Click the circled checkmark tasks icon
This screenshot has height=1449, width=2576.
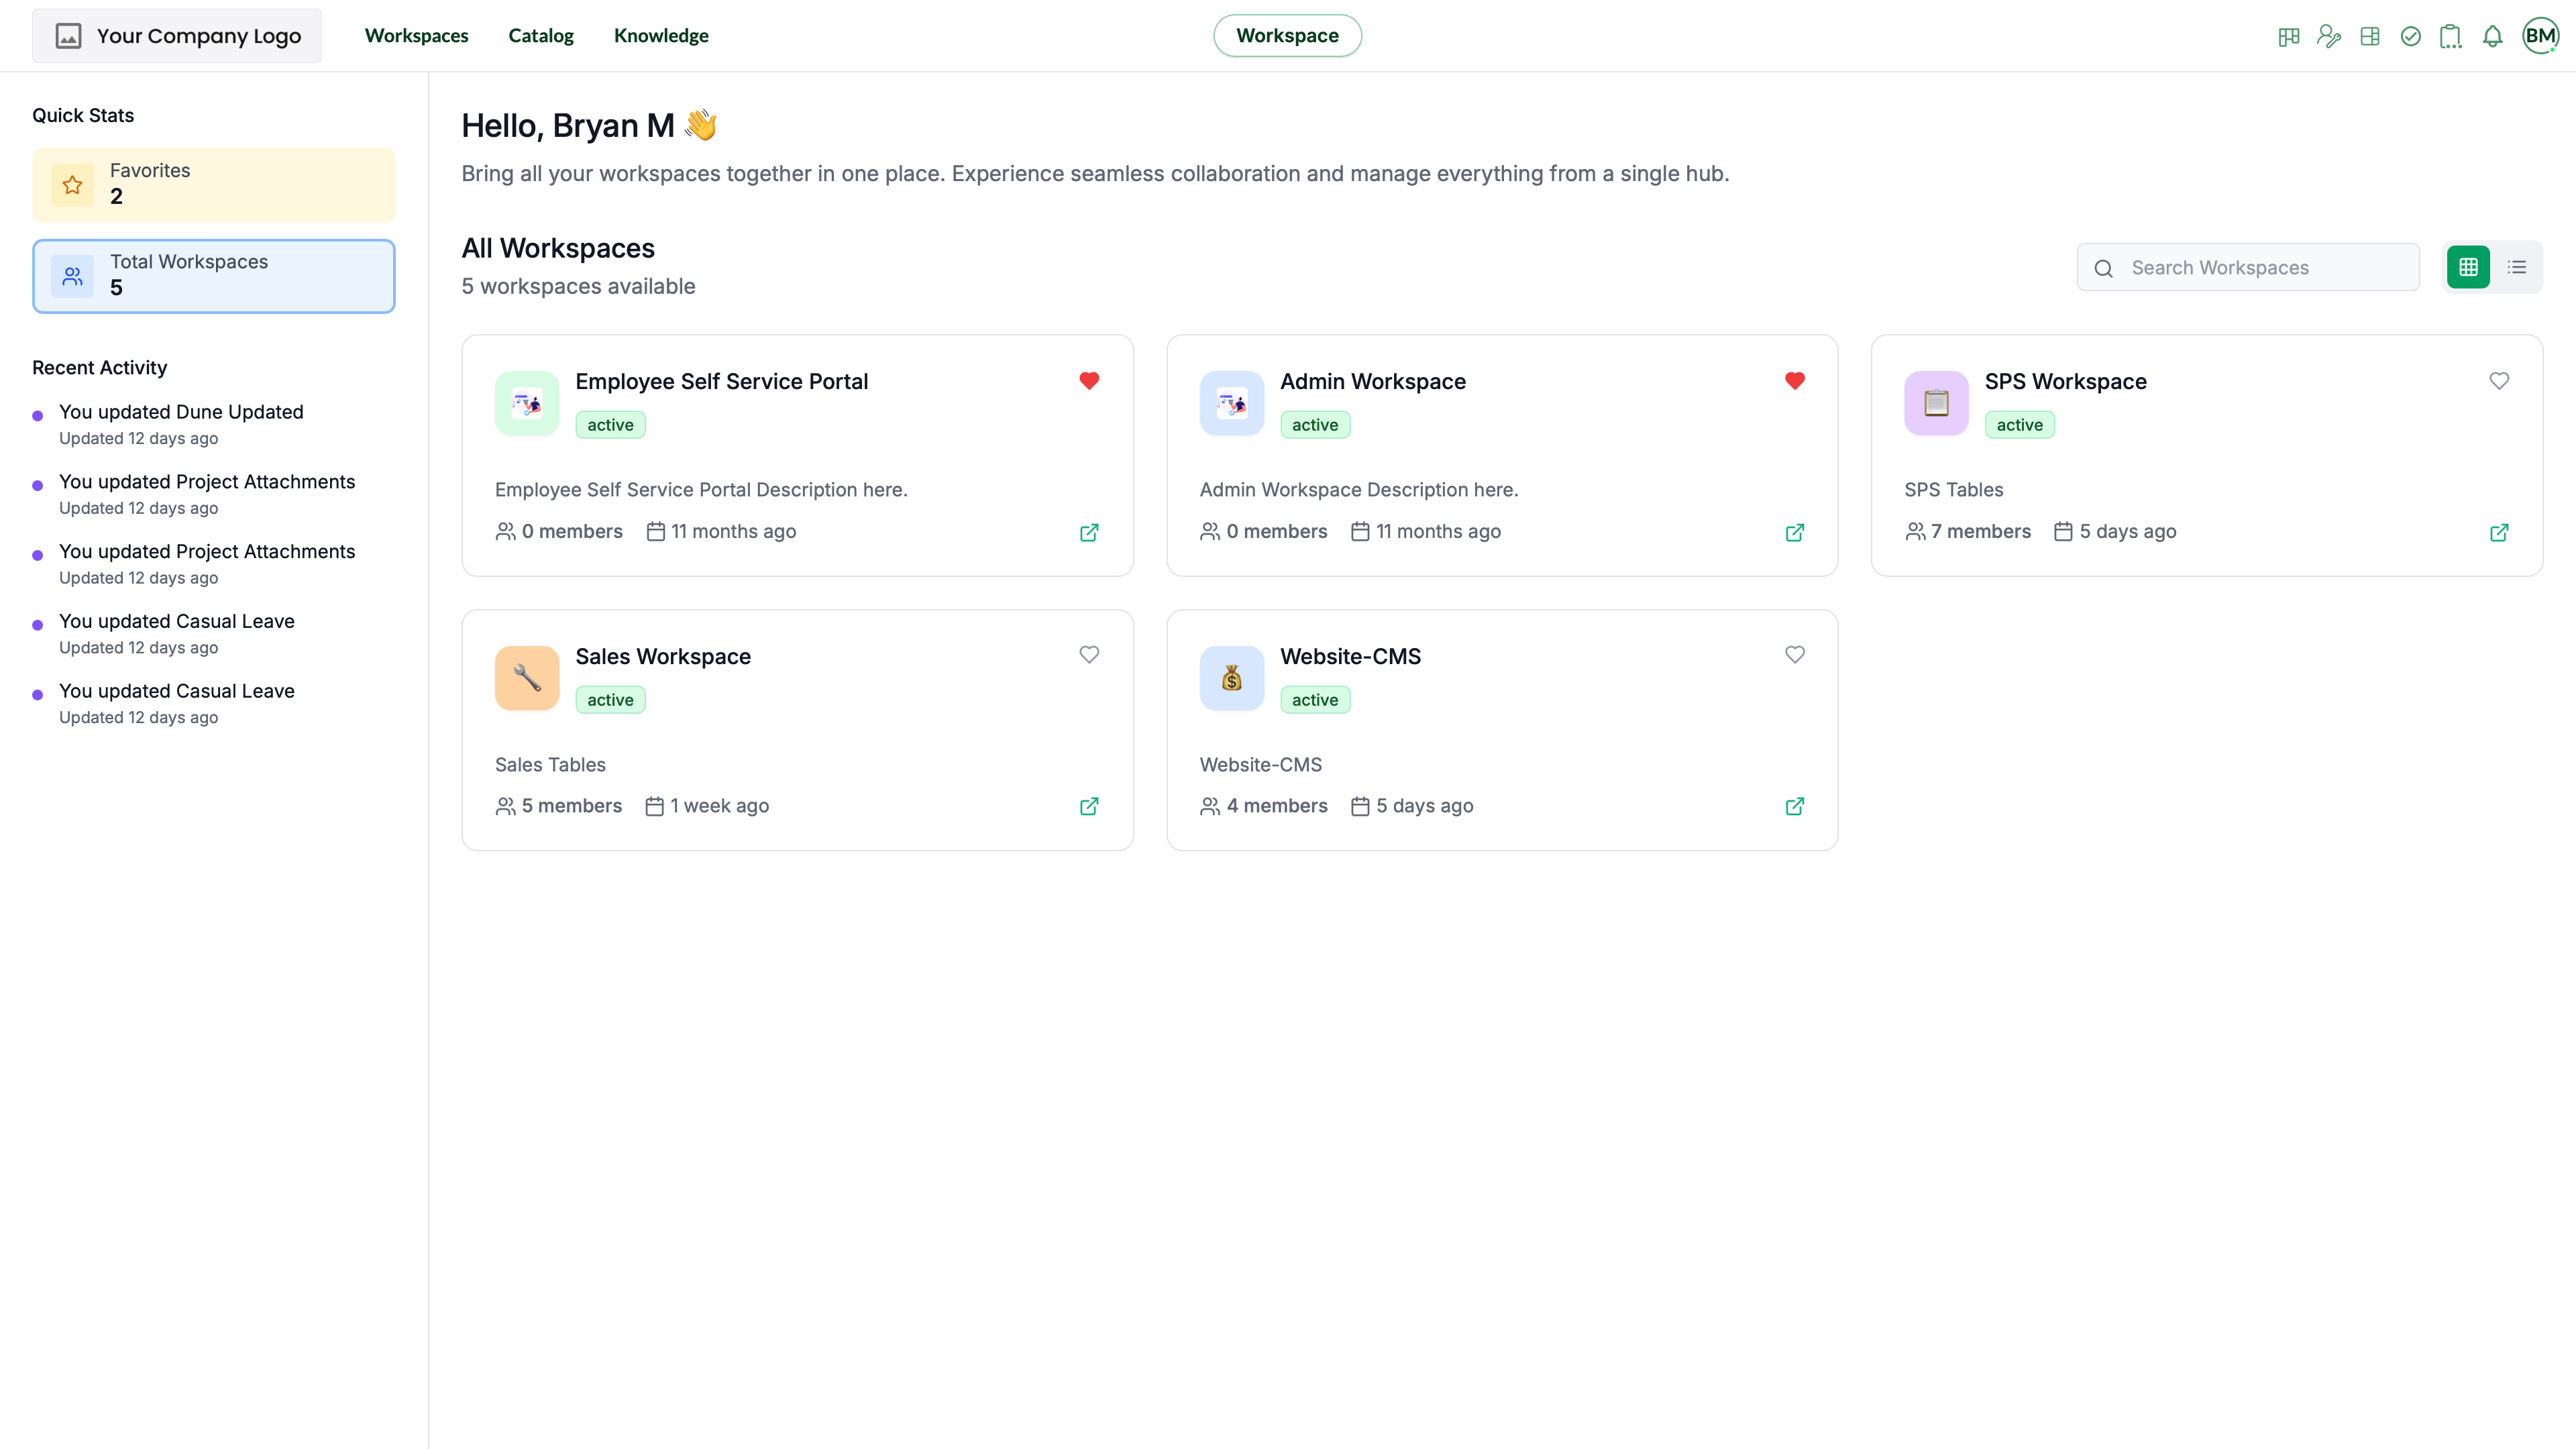click(2410, 37)
